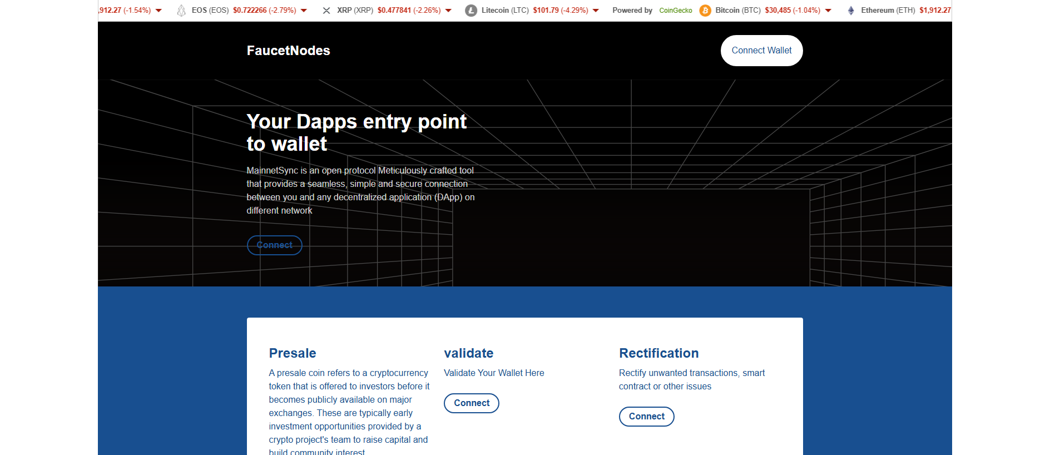
Task: Click the Bitcoin orange logo icon
Action: click(705, 11)
